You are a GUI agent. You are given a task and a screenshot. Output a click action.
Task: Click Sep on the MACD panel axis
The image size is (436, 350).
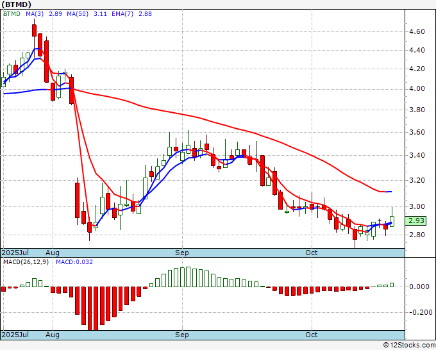[x=182, y=335]
